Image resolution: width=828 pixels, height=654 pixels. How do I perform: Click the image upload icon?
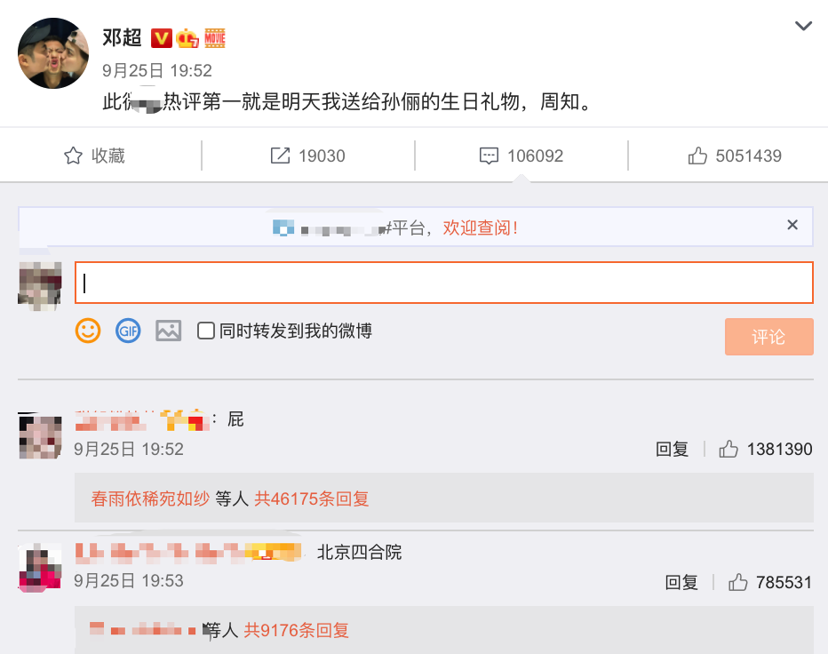coord(168,331)
